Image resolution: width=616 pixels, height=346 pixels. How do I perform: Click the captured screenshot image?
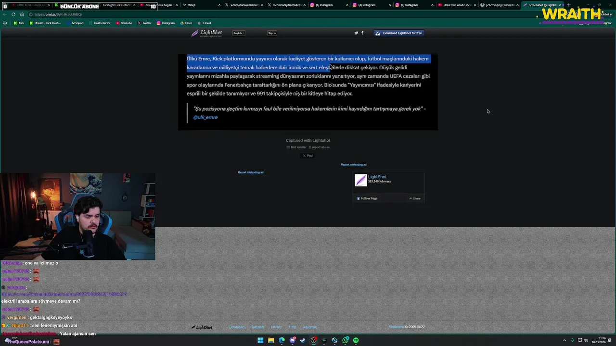click(x=308, y=92)
